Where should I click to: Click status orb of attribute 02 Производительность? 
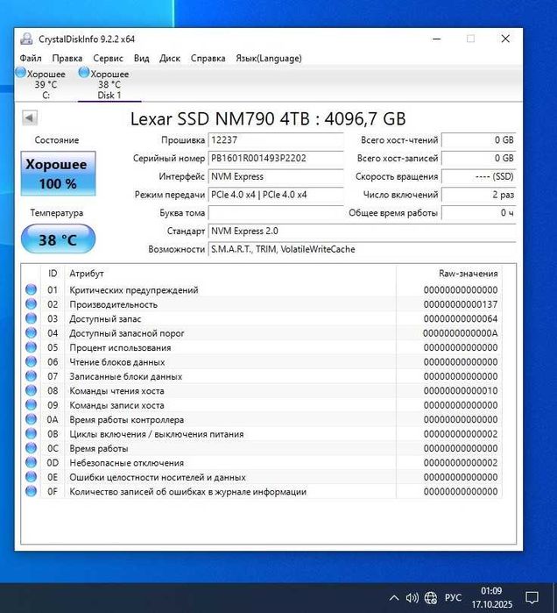pos(31,304)
